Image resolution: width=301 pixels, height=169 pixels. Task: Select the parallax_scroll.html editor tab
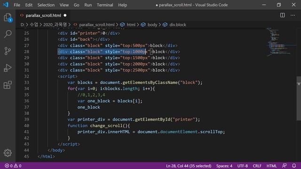pyautogui.click(x=43, y=15)
